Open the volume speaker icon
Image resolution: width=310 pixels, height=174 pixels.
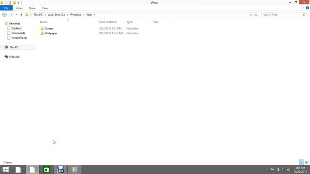[x=289, y=170]
